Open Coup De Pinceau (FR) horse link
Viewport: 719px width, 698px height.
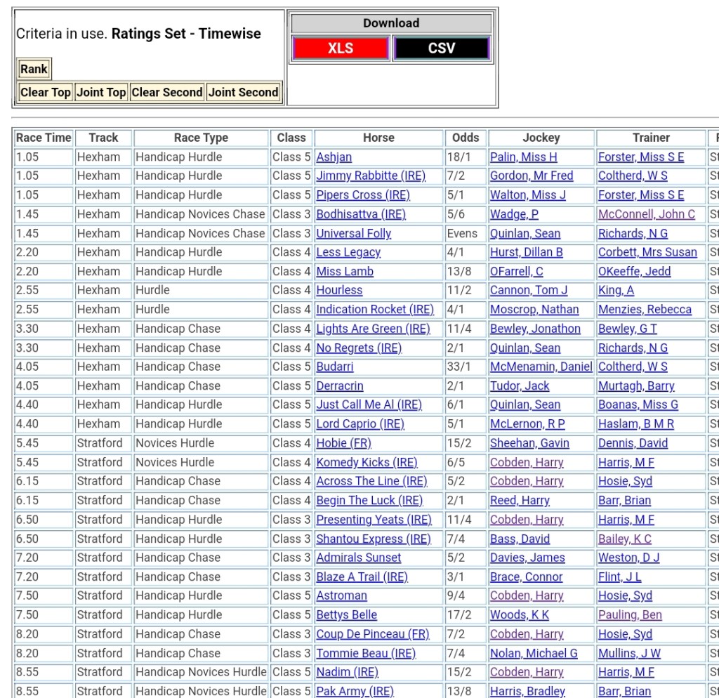(x=372, y=634)
